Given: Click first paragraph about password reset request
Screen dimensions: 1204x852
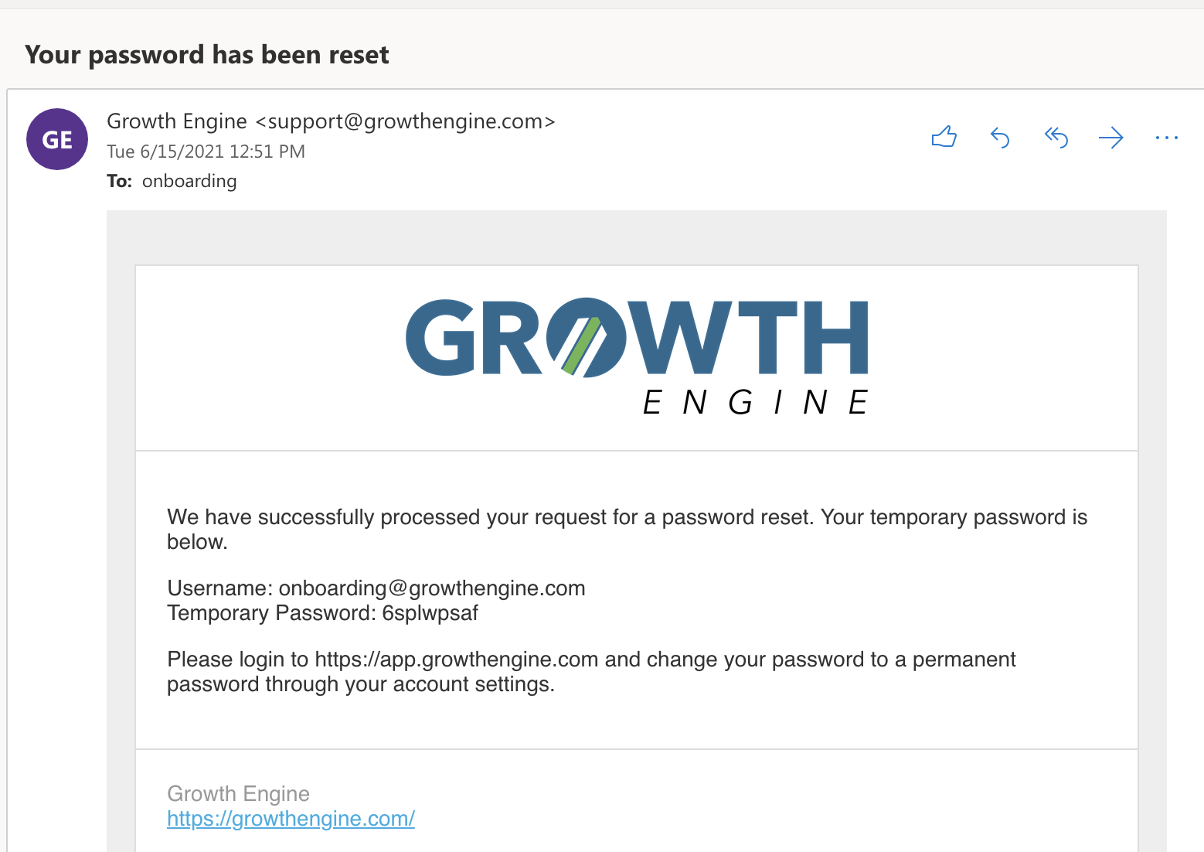Looking at the screenshot, I should pyautogui.click(x=627, y=530).
